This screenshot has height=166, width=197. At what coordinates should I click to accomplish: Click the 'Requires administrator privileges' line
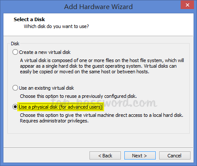[x=54, y=121]
